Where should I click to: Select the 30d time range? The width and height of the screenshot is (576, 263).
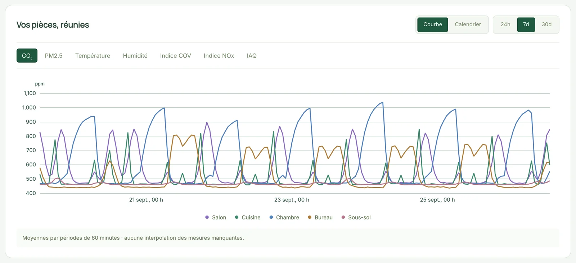pyautogui.click(x=546, y=24)
